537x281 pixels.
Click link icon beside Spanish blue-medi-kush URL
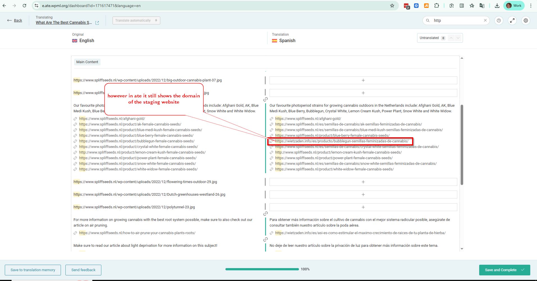tap(271, 130)
